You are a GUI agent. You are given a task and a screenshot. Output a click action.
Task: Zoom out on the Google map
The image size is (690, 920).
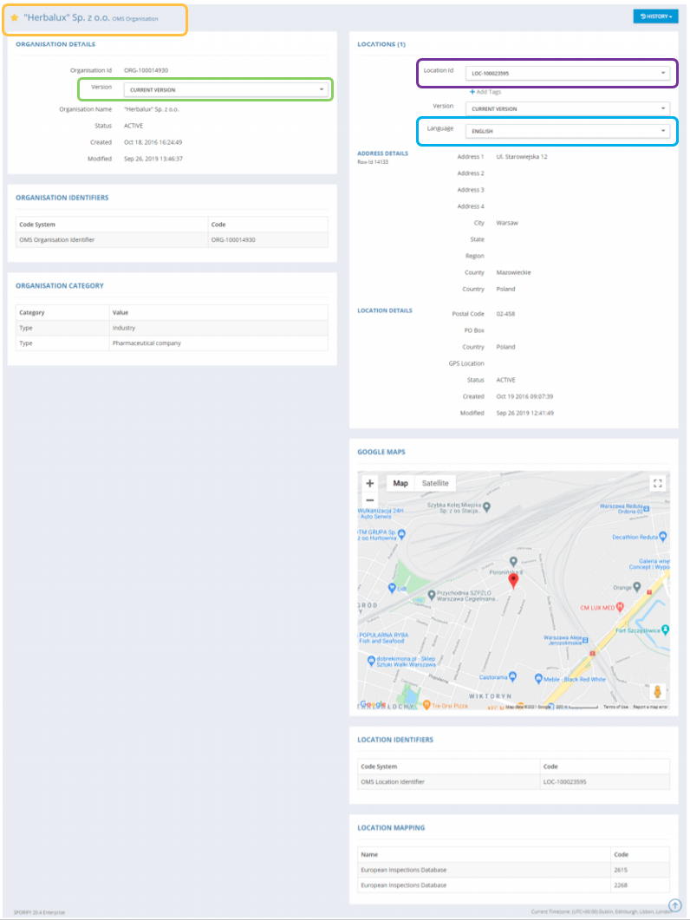click(370, 500)
